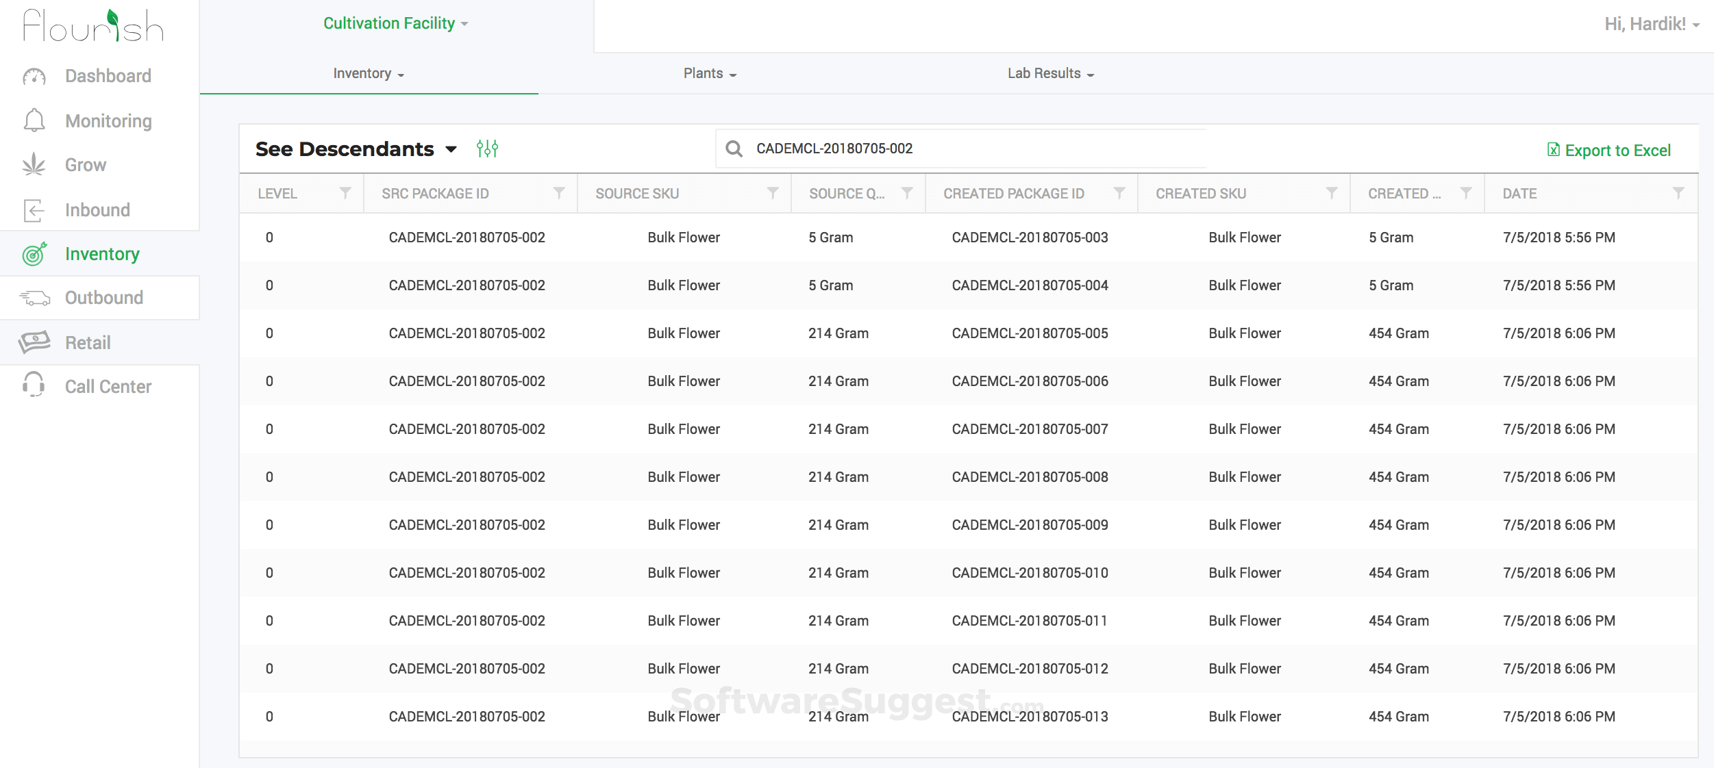1714x768 pixels.
Task: Open package CADEMCL-20180705-003 row
Action: (1029, 238)
